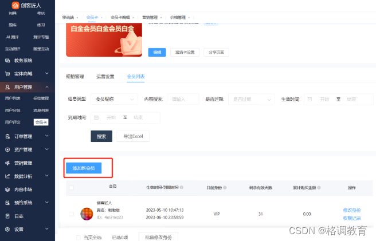The height and width of the screenshot is (241, 376).
Task: Expand the 订单管理 sidebar menu
Action: click(47, 136)
